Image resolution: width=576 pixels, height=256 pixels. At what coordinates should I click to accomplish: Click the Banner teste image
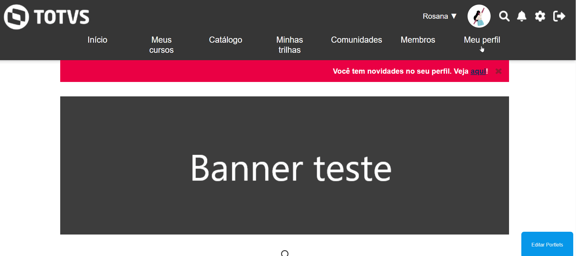point(284,165)
